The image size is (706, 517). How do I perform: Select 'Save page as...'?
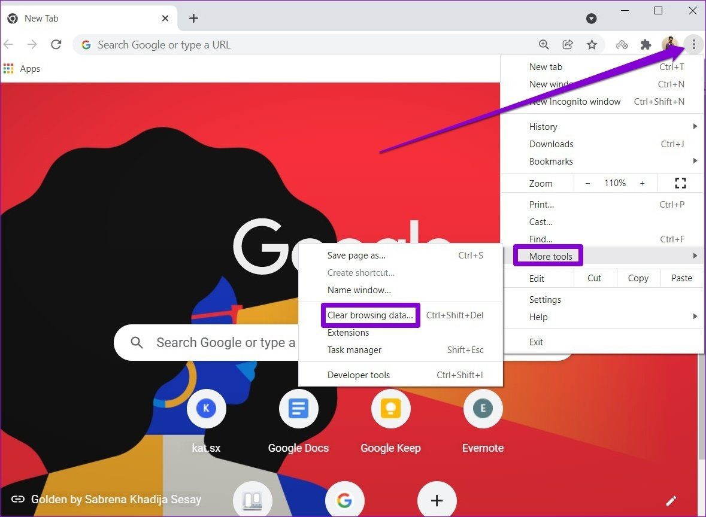click(x=401, y=255)
